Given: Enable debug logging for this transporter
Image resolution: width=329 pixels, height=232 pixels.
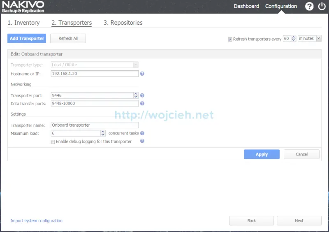Looking at the screenshot, I should [53, 142].
